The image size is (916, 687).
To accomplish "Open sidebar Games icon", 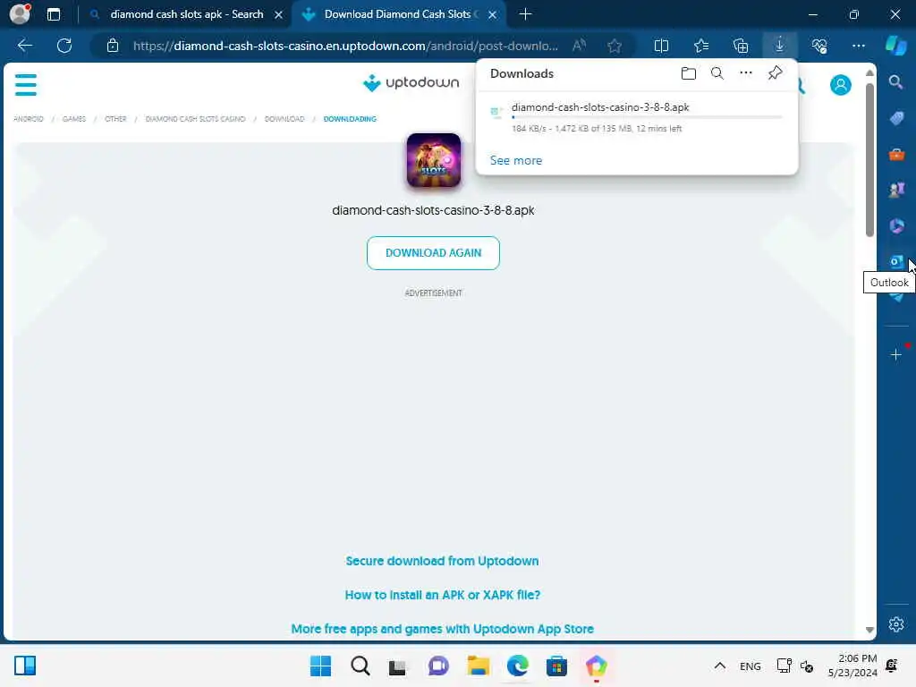I will coord(896,190).
